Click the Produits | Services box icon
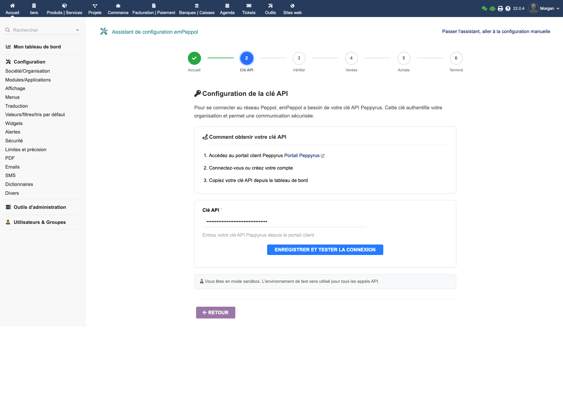Viewport: 563px width, 399px height. (x=64, y=6)
